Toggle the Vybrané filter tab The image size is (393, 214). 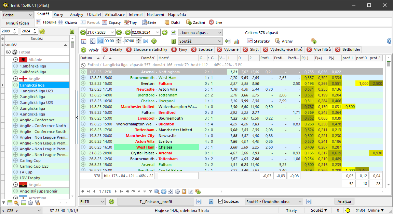tap(228, 49)
